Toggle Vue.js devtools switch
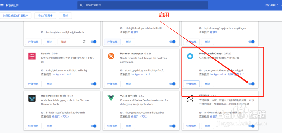Screen dimensions: 282x133 tap(173, 126)
